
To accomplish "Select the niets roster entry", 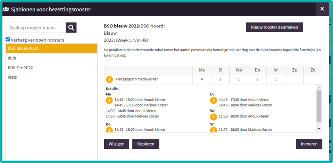I will tap(51, 77).
